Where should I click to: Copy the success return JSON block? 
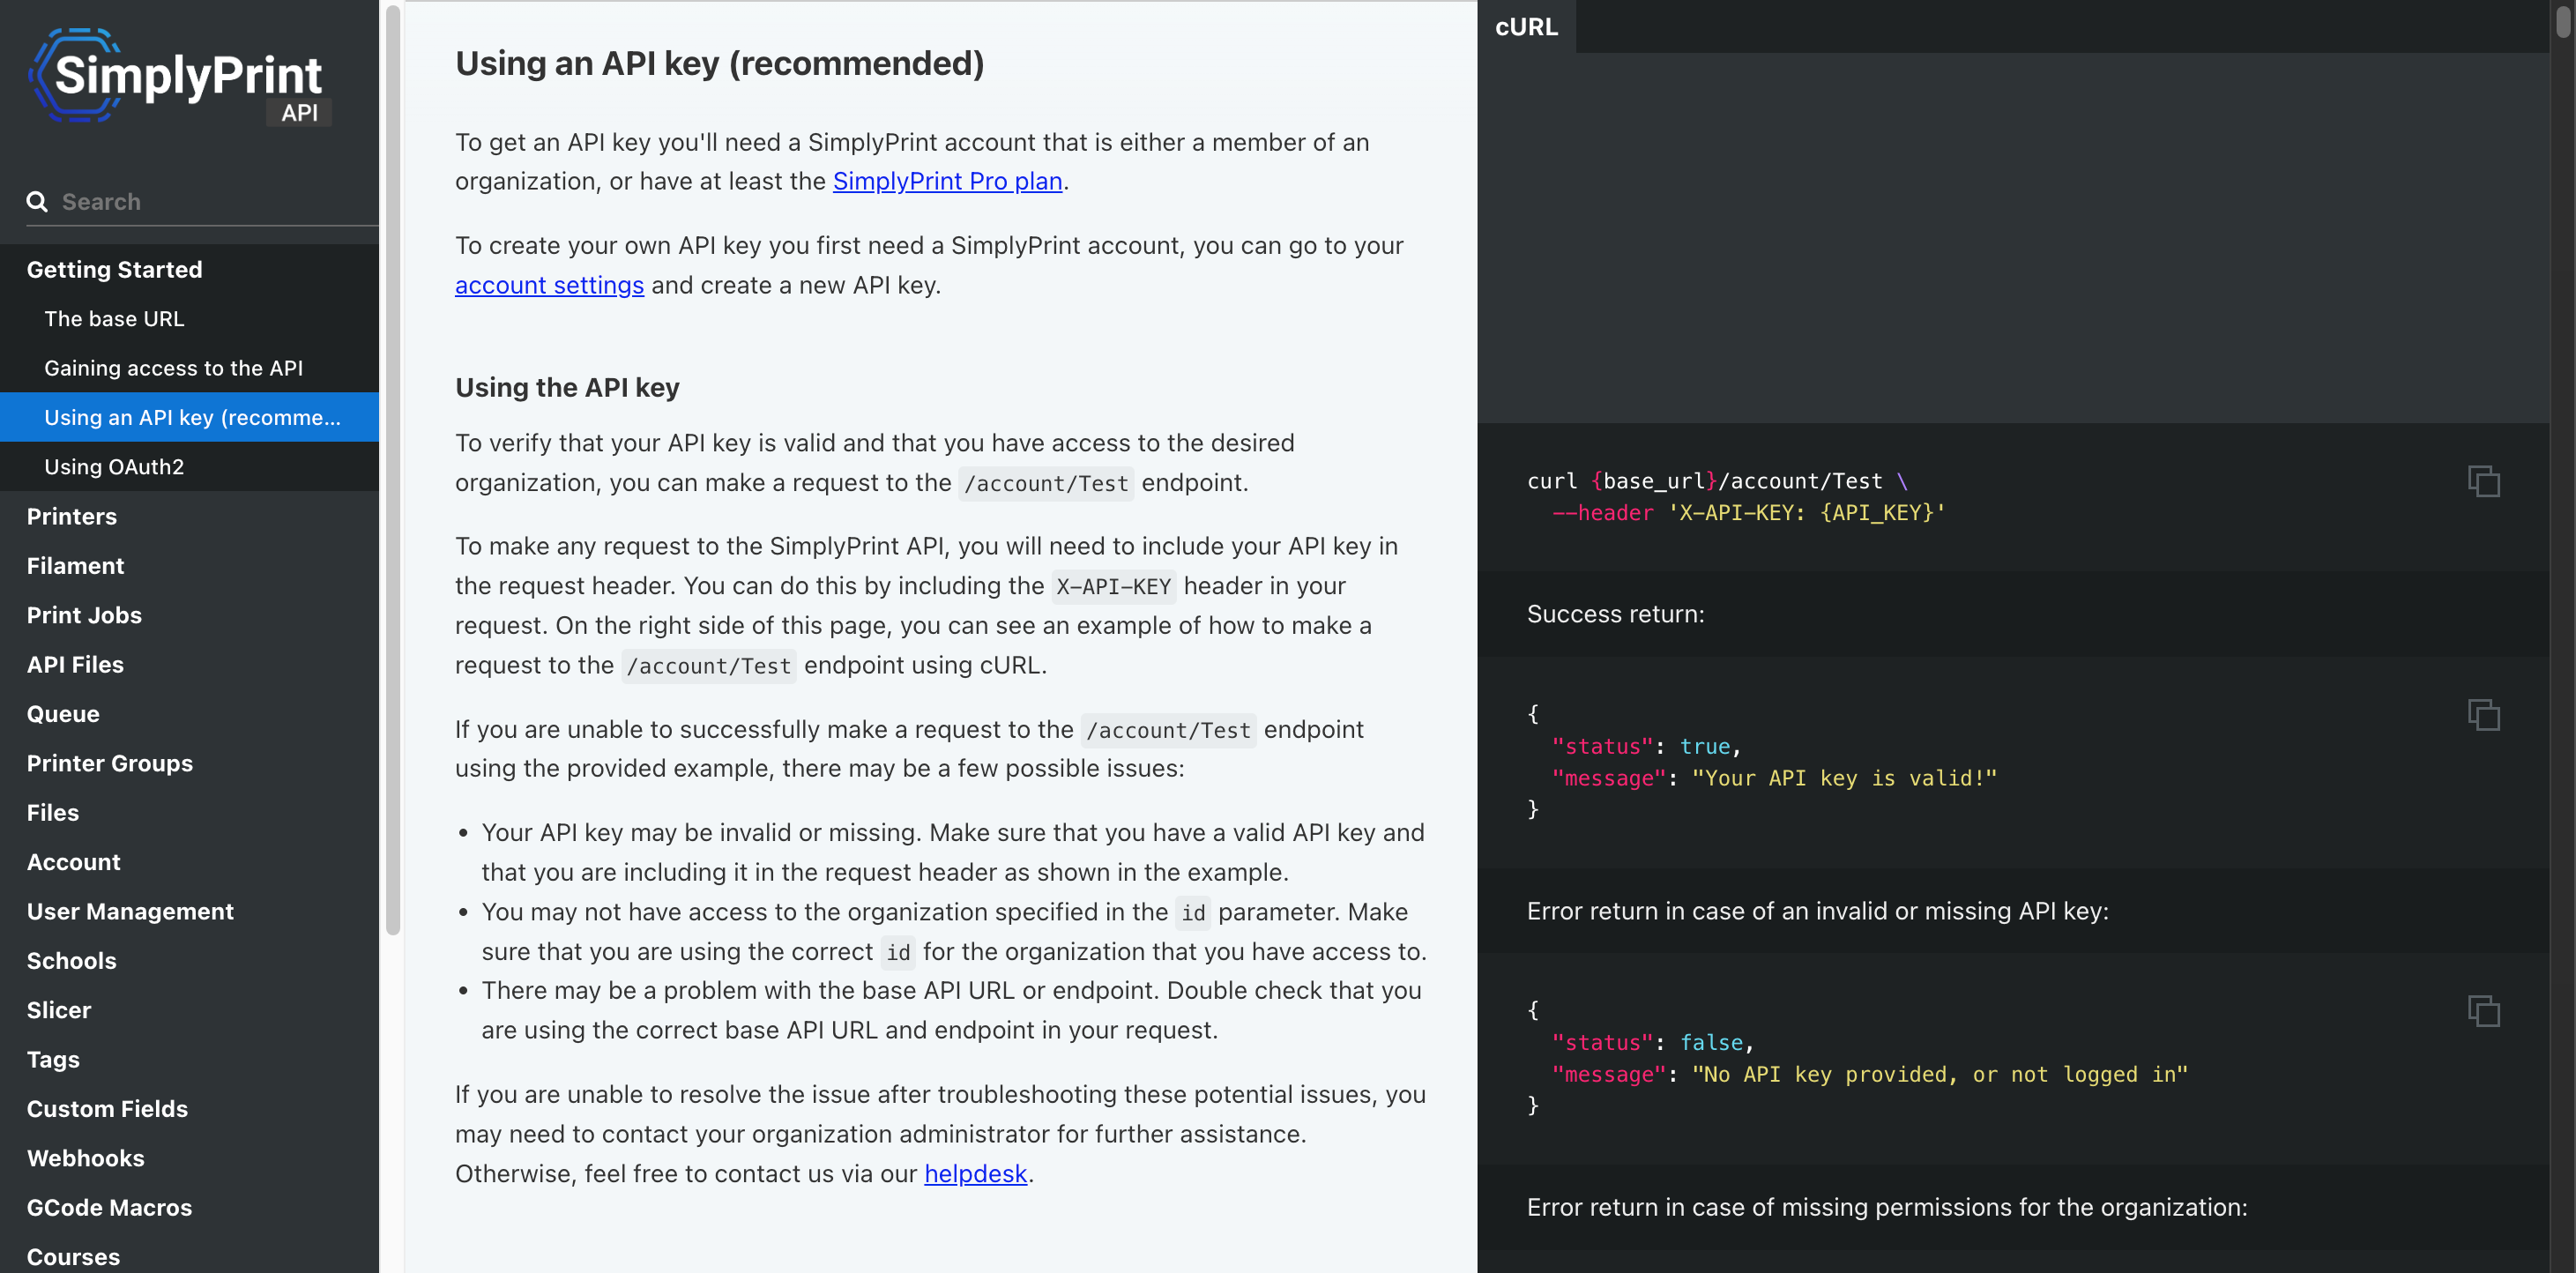2483,714
